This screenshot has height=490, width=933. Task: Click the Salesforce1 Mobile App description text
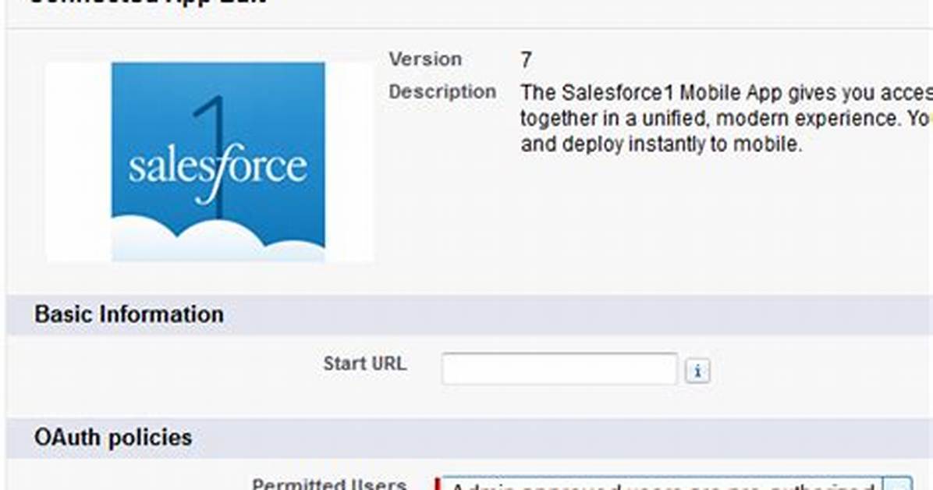[x=726, y=119]
